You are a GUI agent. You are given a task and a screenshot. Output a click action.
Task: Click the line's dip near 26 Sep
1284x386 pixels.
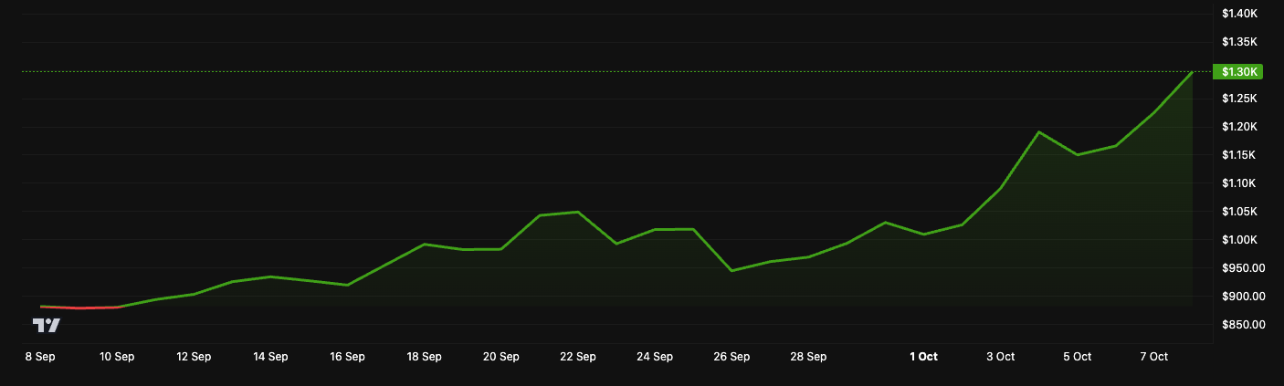pyautogui.click(x=731, y=270)
